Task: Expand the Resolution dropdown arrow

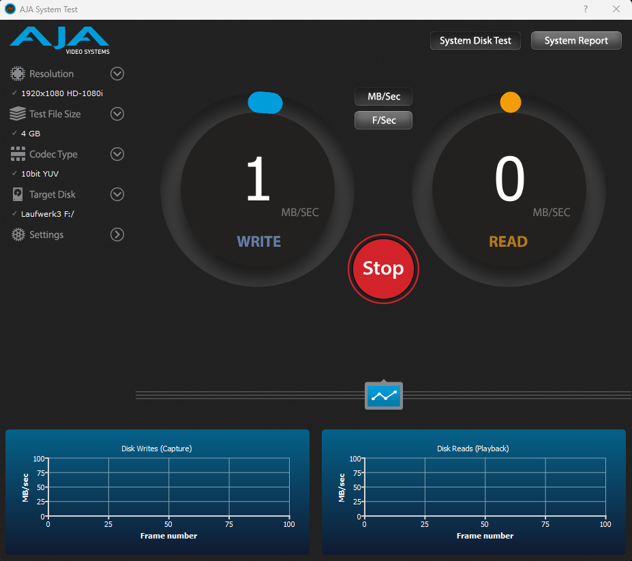Action: (117, 74)
